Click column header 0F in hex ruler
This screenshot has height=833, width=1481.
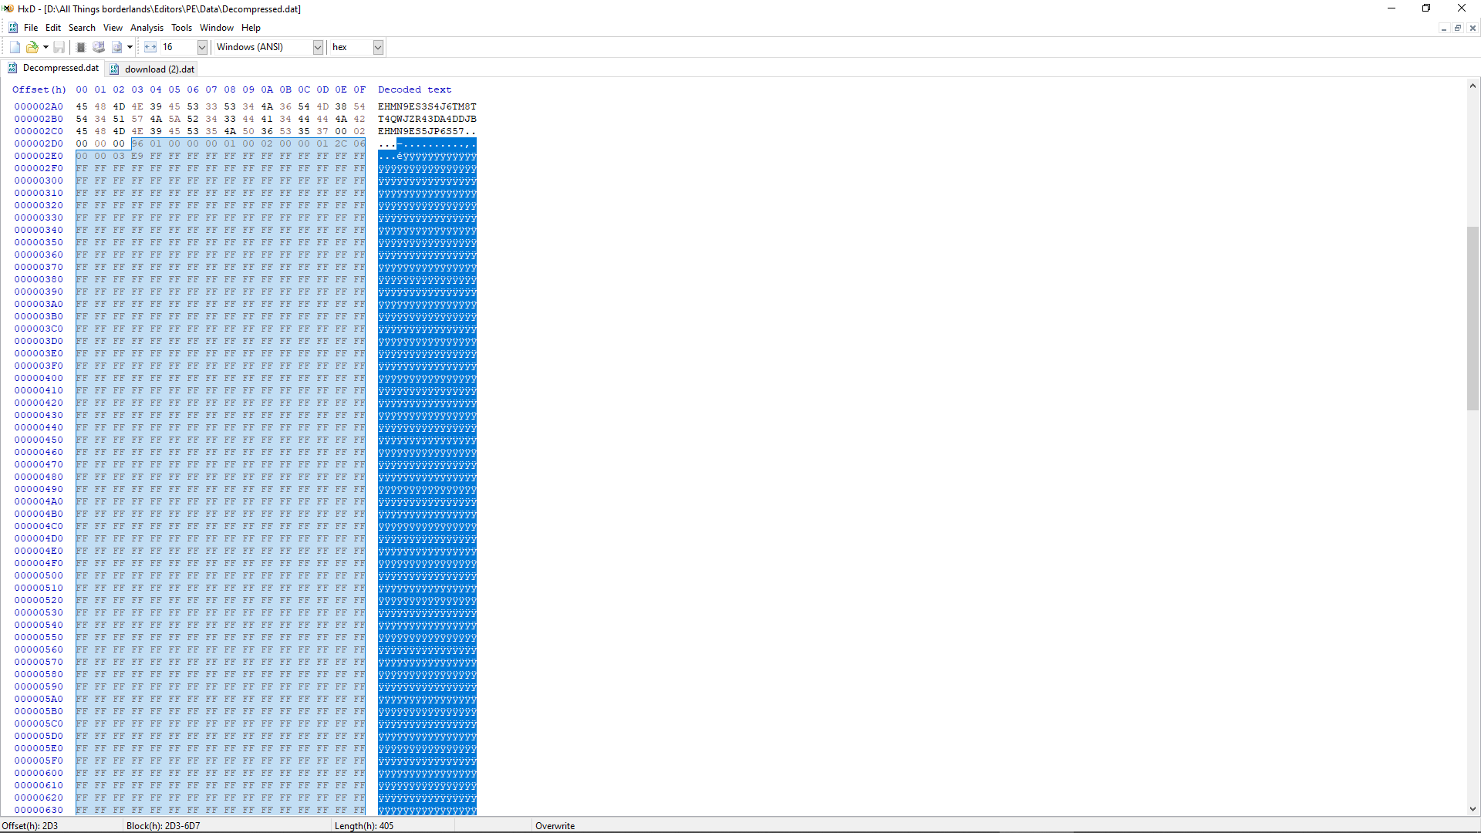click(359, 89)
